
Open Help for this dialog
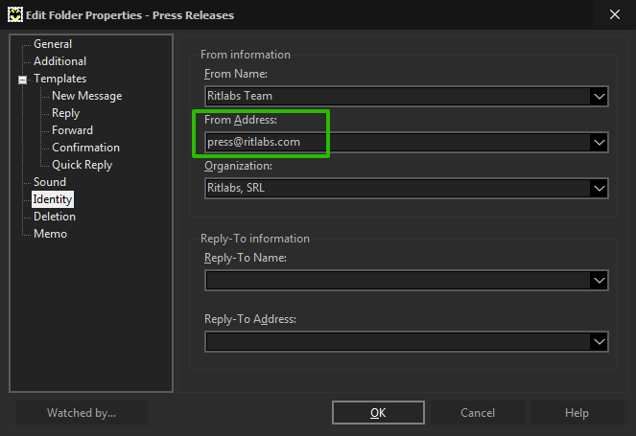pyautogui.click(x=577, y=412)
